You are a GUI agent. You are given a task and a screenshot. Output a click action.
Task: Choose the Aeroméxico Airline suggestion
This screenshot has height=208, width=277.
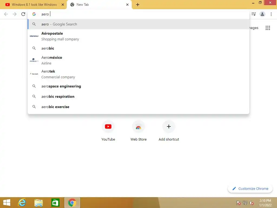(x=138, y=60)
